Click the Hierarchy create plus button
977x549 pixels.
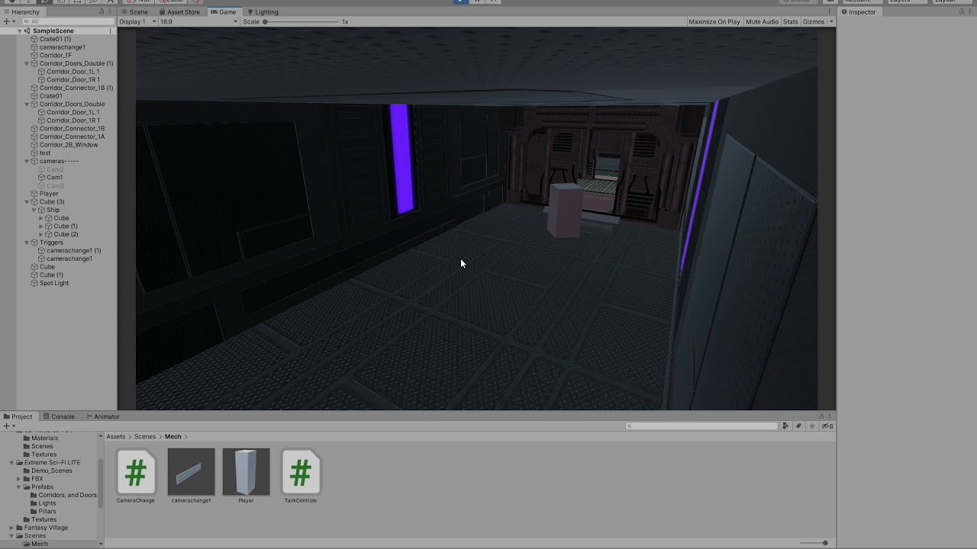coord(7,21)
